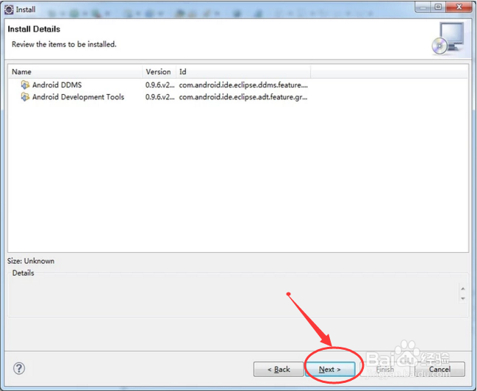Click the com.android.ide.eclipse.ddms.feature id cell
Image resolution: width=477 pixels, height=391 pixels.
[243, 85]
